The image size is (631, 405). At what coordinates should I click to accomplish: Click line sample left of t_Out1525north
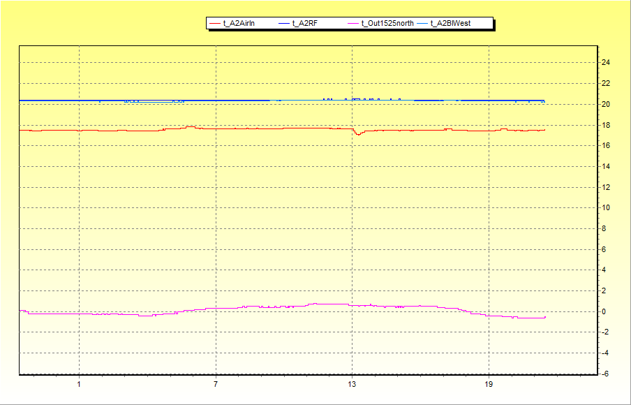point(353,24)
